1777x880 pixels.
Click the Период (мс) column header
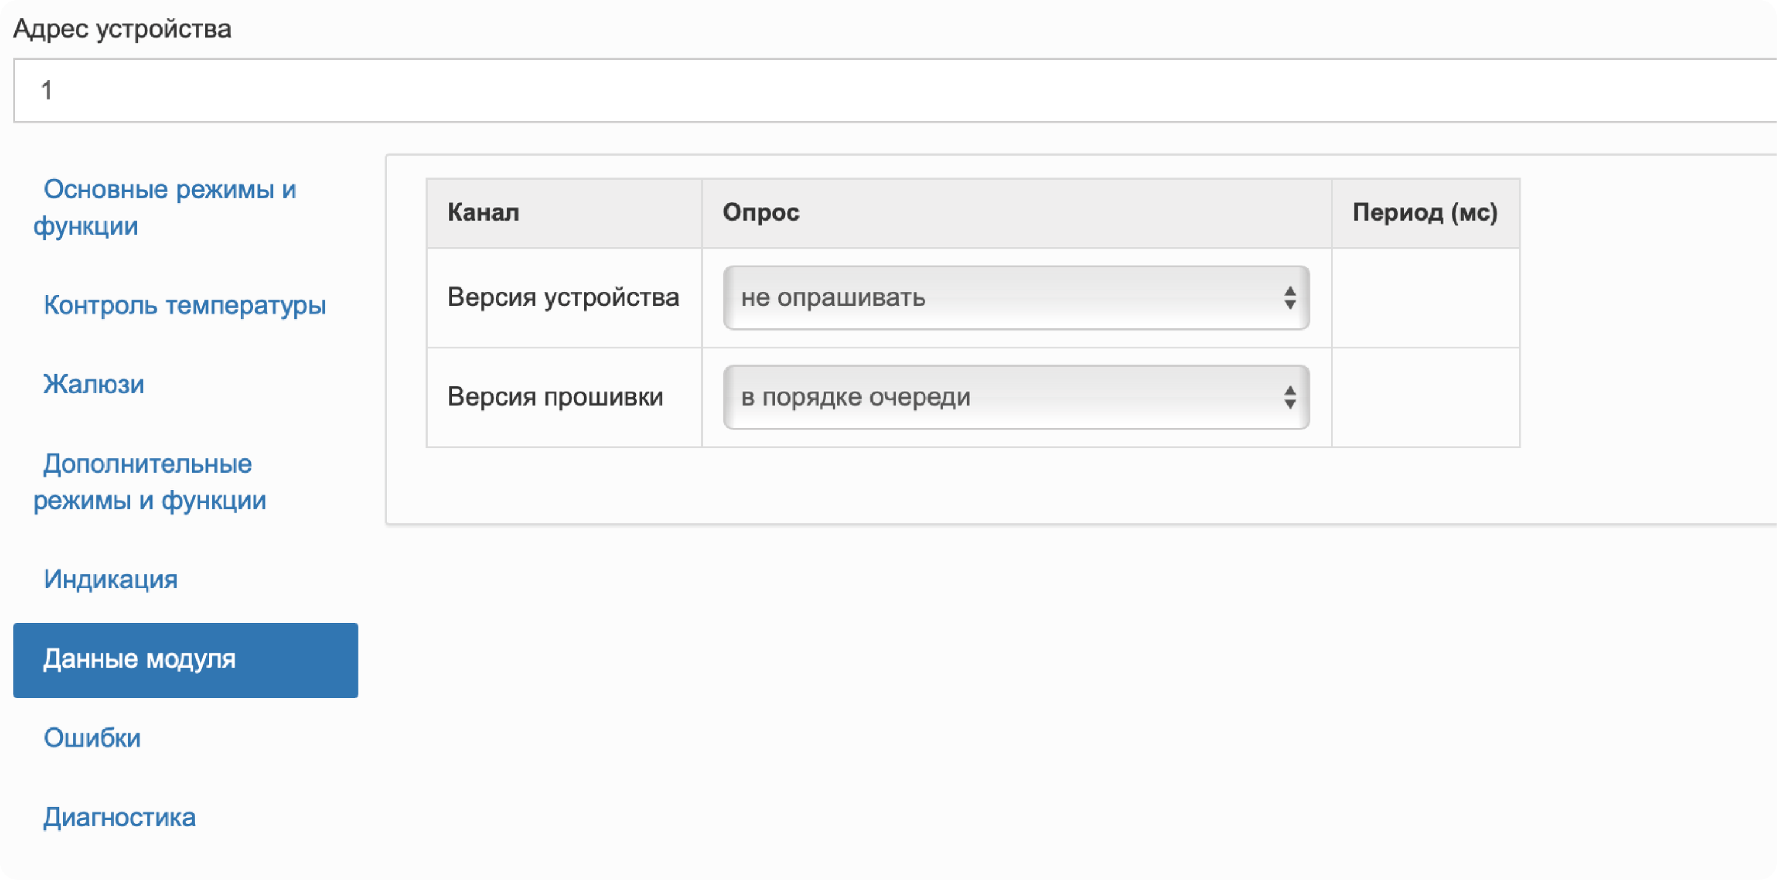pyautogui.click(x=1425, y=212)
